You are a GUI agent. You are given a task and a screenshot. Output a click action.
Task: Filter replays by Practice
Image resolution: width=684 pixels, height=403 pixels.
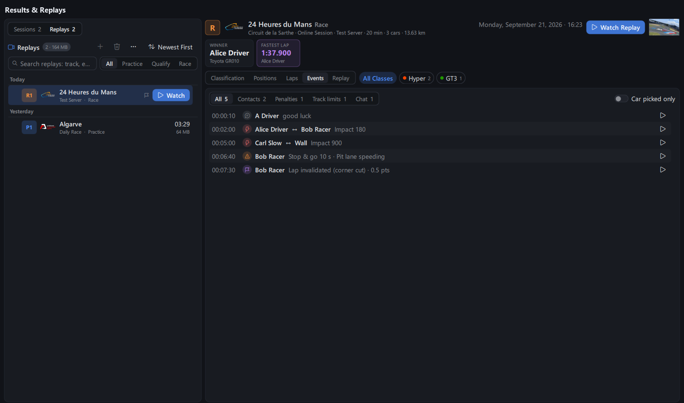[x=132, y=64]
